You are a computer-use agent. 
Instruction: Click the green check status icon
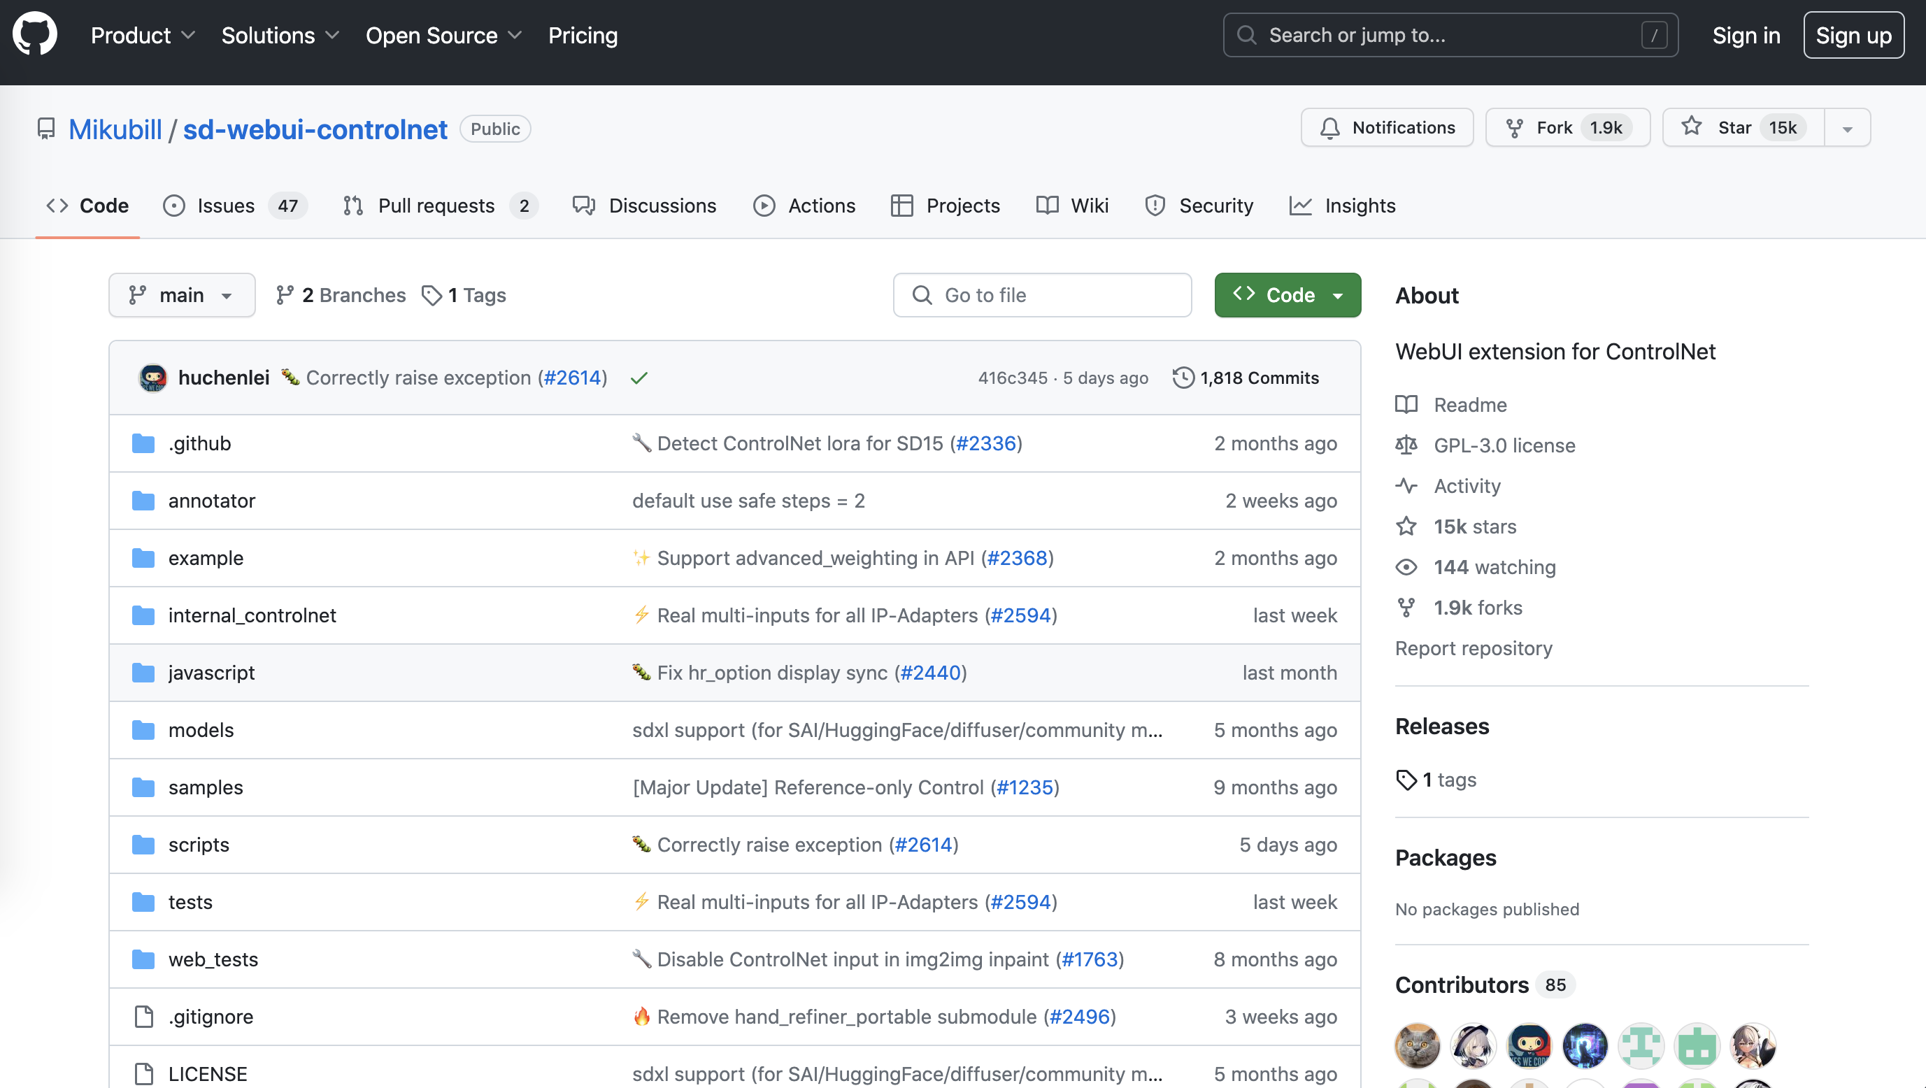point(639,378)
